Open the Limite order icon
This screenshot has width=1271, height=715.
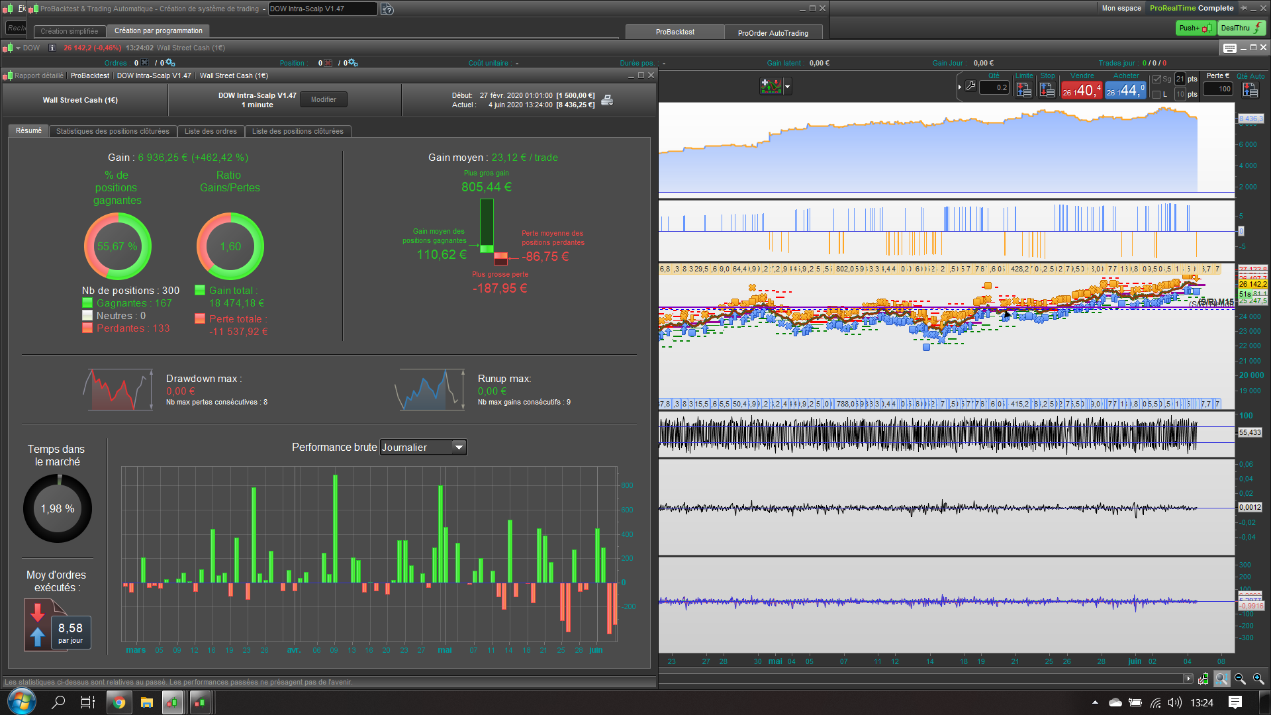pos(1024,89)
